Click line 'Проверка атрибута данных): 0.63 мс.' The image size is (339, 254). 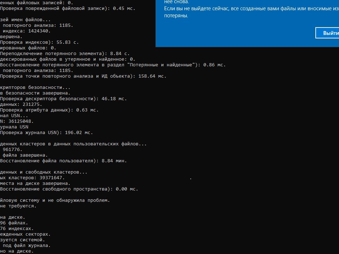(x=49, y=110)
